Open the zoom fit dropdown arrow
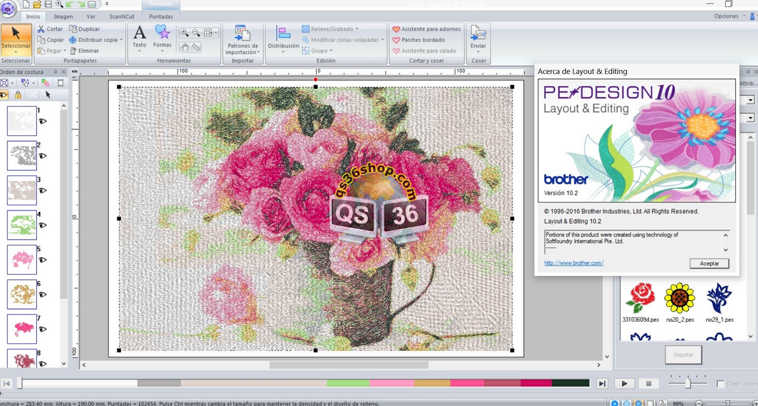The height and width of the screenshot is (406, 758). tap(216, 33)
